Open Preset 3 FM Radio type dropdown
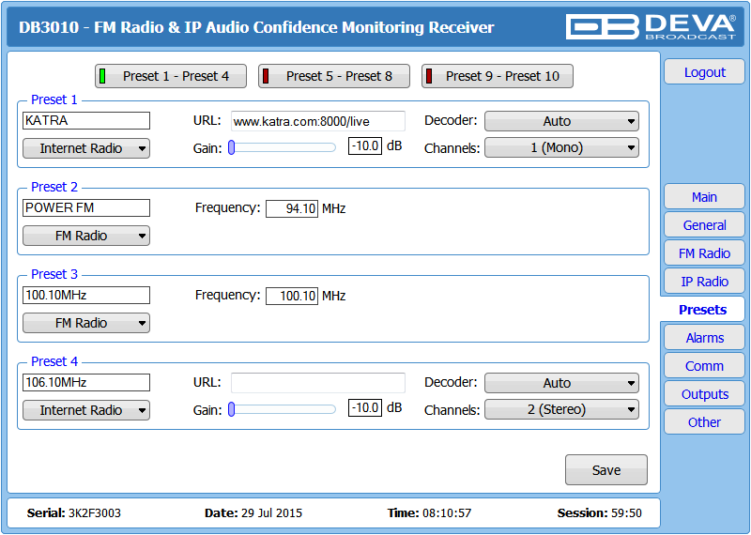 tap(86, 323)
